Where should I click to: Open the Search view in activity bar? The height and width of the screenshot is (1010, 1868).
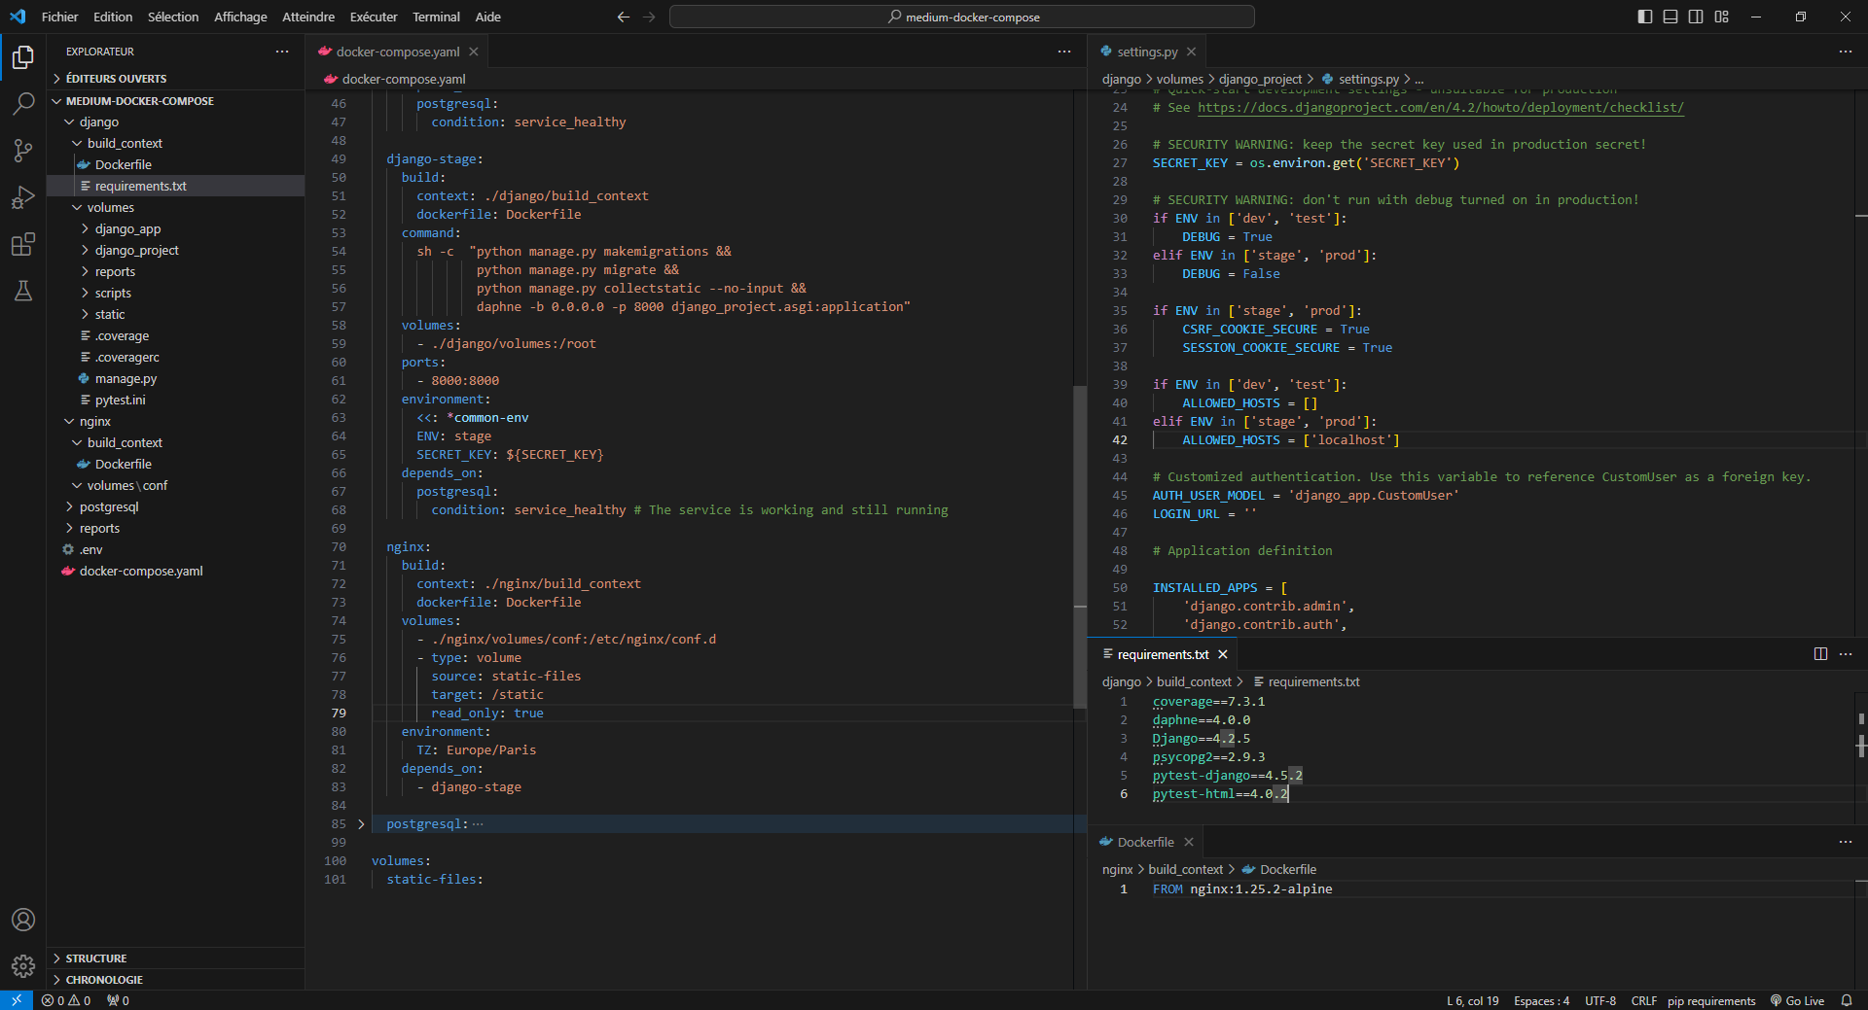pos(23,104)
